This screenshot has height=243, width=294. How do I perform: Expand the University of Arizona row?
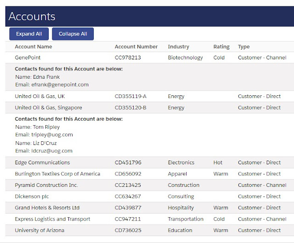[150, 230]
